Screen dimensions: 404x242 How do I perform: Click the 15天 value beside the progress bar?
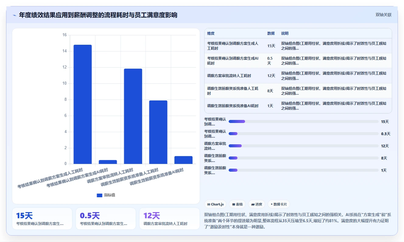pos(385,121)
